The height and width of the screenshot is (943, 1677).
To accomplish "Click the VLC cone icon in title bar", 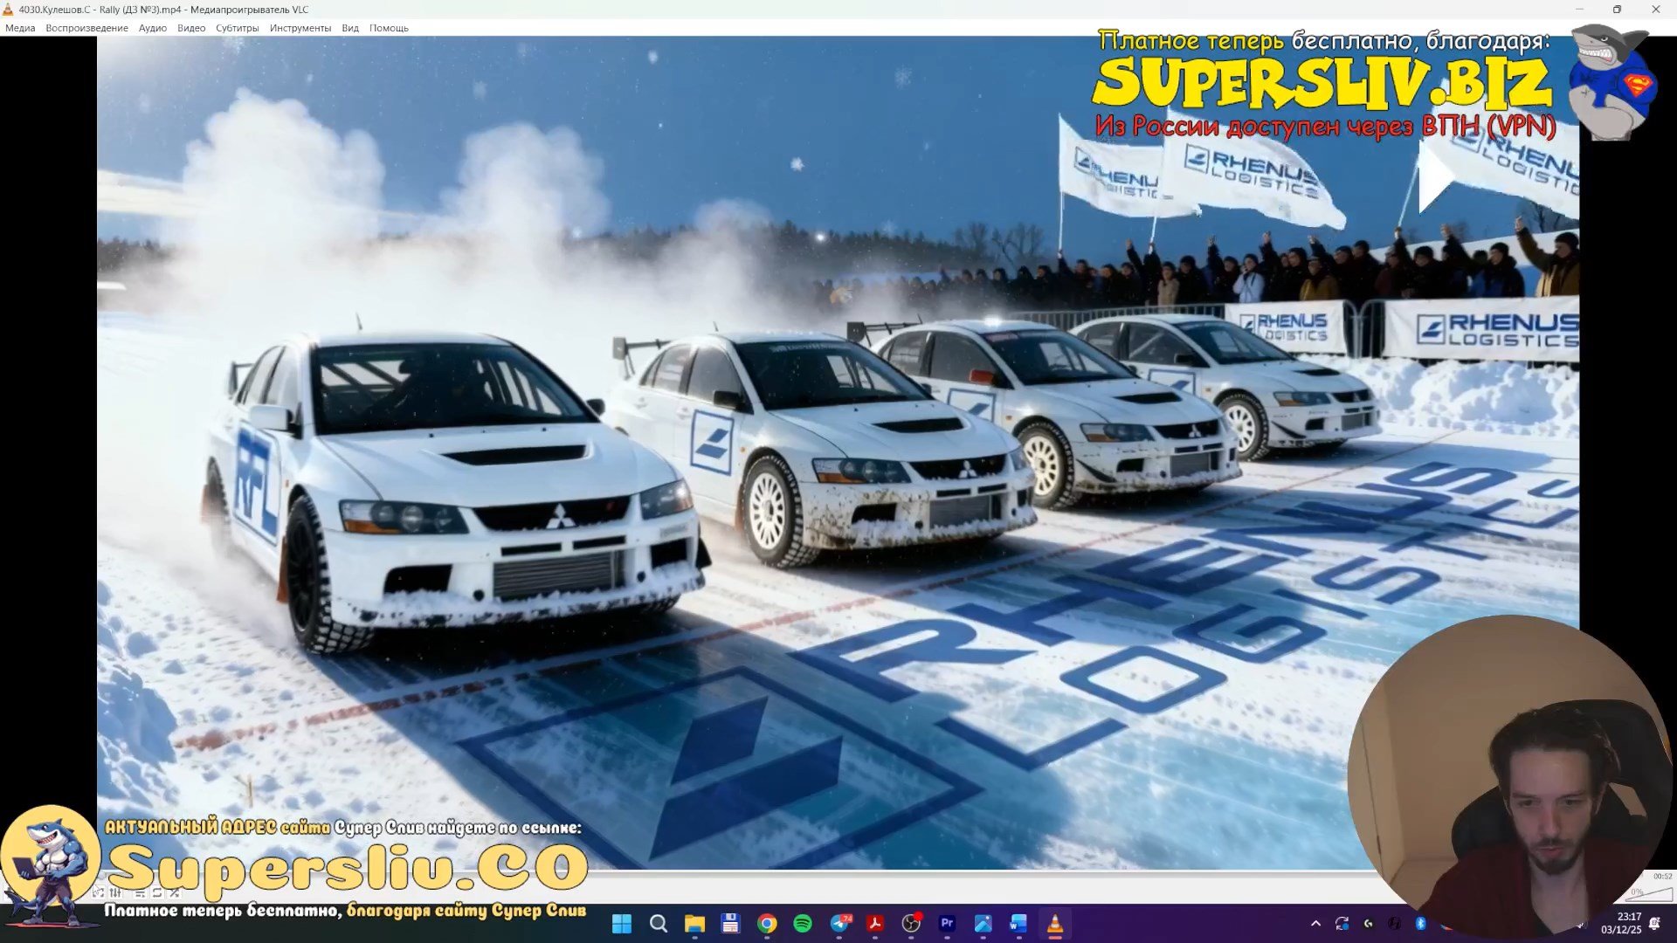I will pos(9,10).
